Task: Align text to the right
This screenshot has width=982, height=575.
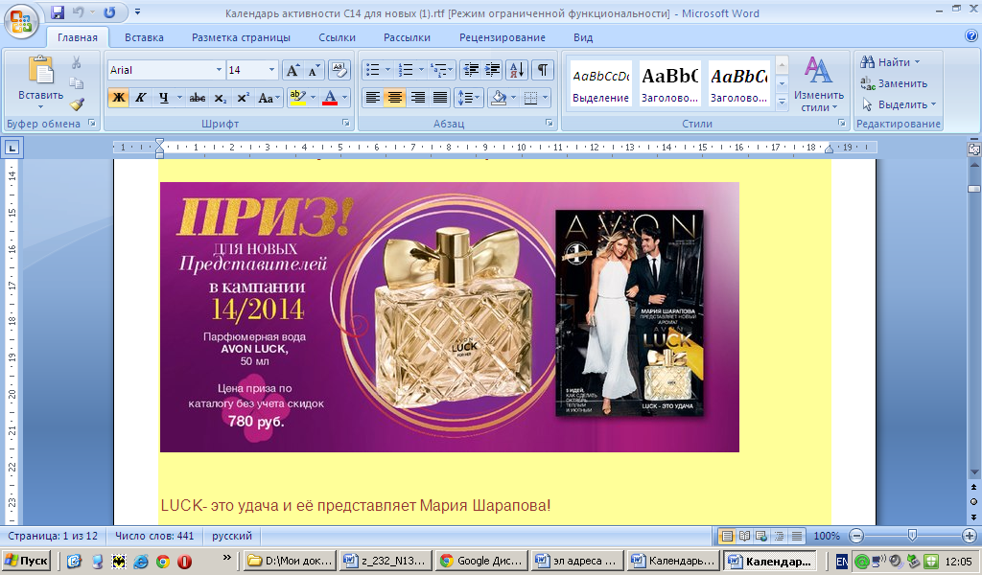Action: point(417,98)
